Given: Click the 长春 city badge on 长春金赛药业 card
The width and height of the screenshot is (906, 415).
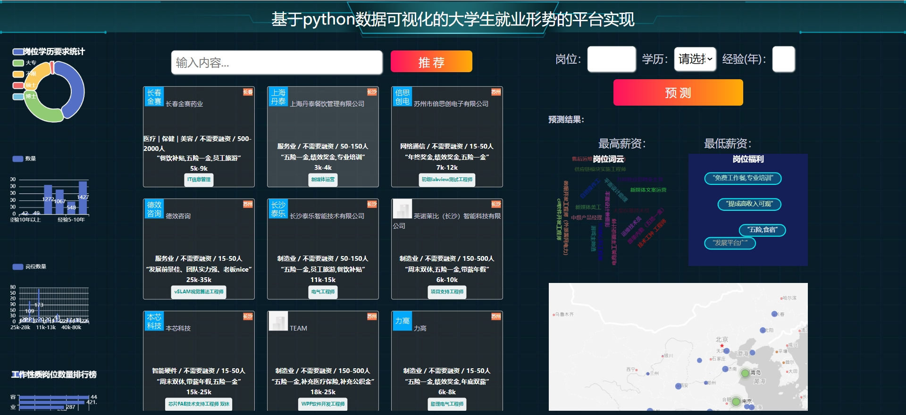Looking at the screenshot, I should pyautogui.click(x=248, y=92).
